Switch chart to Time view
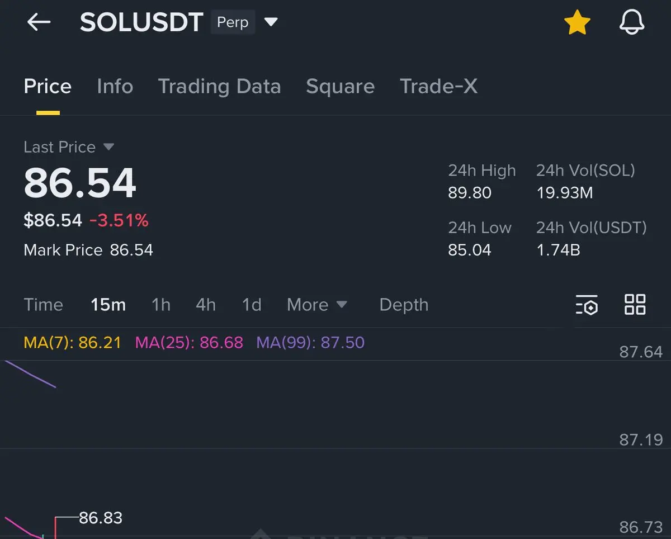The image size is (671, 539). [x=43, y=305]
